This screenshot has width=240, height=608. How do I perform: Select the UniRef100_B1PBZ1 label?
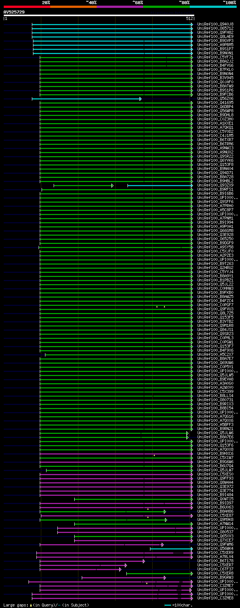tap(215, 280)
